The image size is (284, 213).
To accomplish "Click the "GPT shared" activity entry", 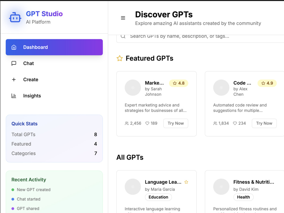I will point(25,209).
